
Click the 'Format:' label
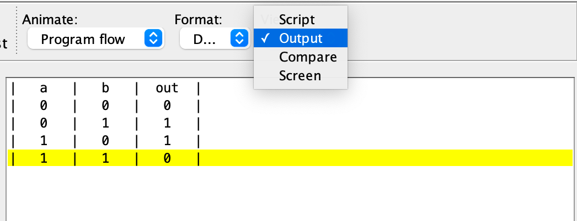198,20
